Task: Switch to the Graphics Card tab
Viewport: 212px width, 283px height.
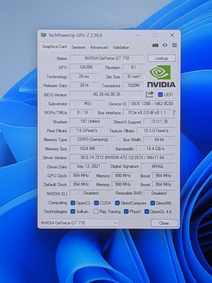Action: point(55,46)
